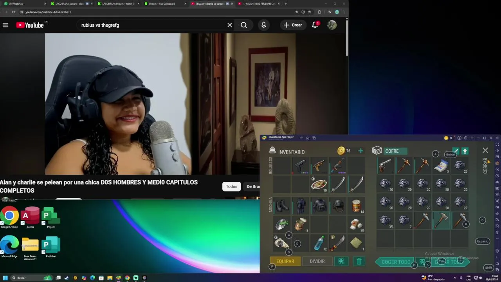The image size is (501, 282).
Task: Open the Steam icon in the taskbar
Action: point(67,278)
